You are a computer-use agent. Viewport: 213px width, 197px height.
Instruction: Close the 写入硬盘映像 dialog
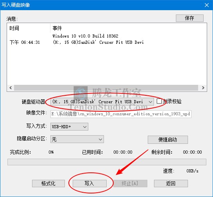(207, 5)
